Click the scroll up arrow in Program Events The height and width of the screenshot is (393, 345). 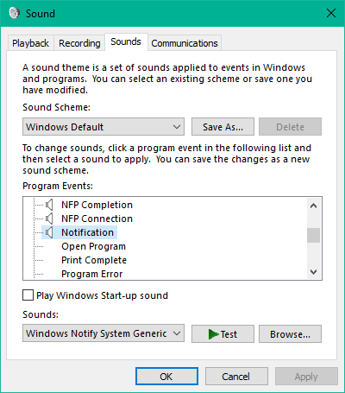pyautogui.click(x=313, y=206)
